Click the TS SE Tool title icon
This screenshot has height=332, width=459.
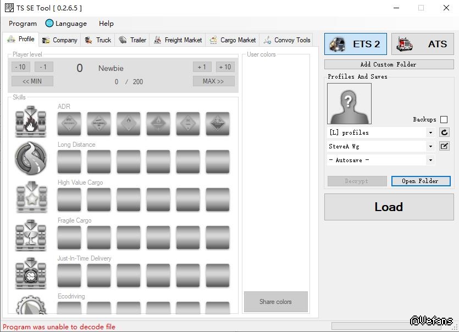coord(9,8)
